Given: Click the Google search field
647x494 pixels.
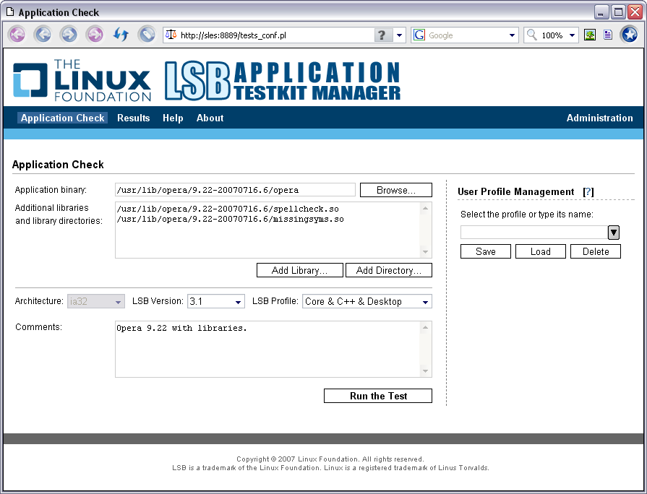Looking at the screenshot, I should (x=466, y=35).
